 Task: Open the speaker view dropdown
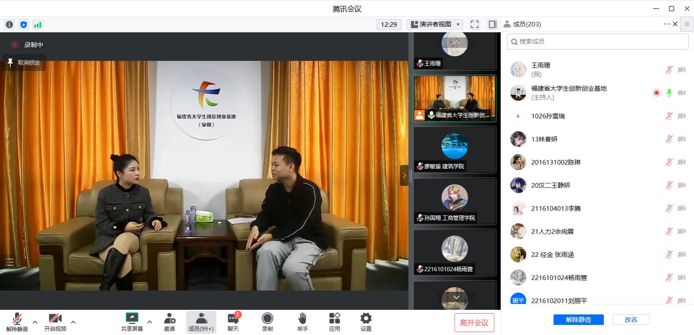pos(436,24)
